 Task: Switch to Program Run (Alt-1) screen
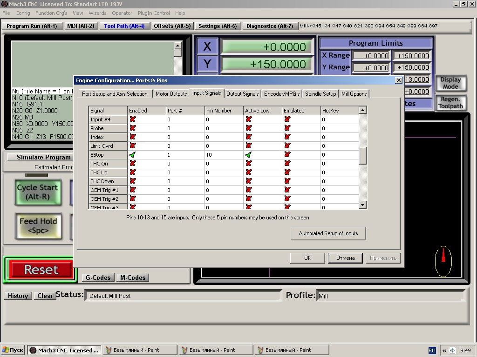pyautogui.click(x=32, y=26)
